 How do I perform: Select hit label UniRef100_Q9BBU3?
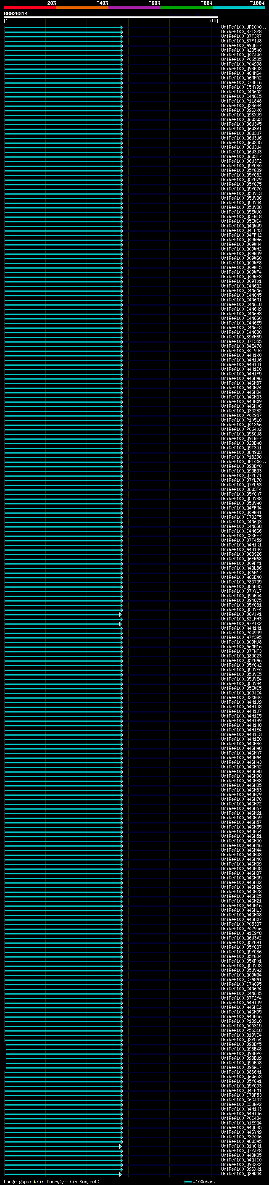[x=241, y=69]
